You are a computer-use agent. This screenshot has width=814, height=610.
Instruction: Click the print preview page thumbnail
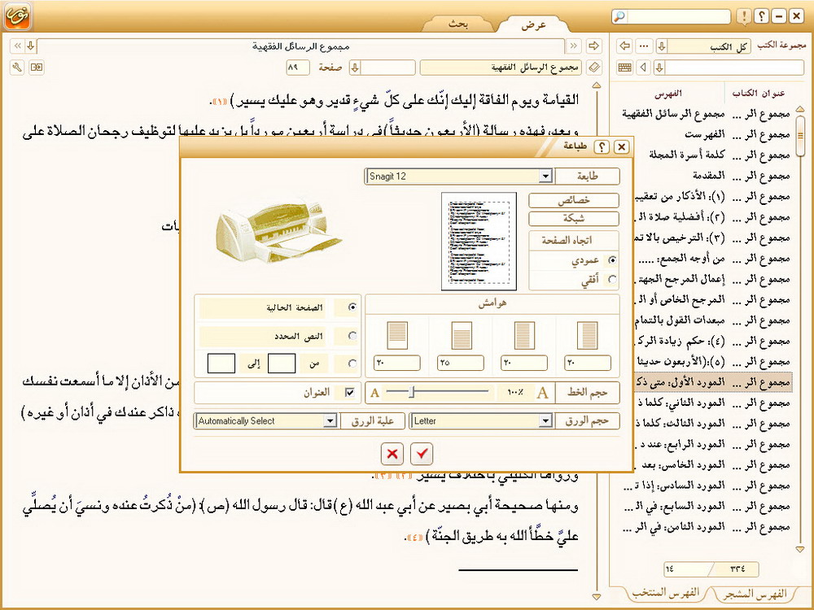click(x=479, y=242)
